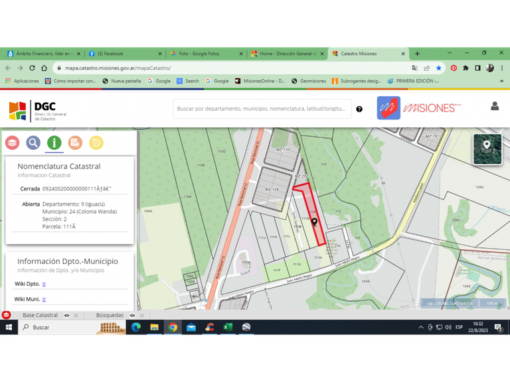Viewport: 510px width, 382px height.
Task: Select the blue magnifier search tool
Action: coord(33,143)
